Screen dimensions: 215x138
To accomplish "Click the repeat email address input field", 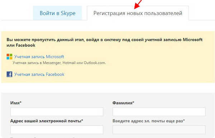I will tap(159, 130).
